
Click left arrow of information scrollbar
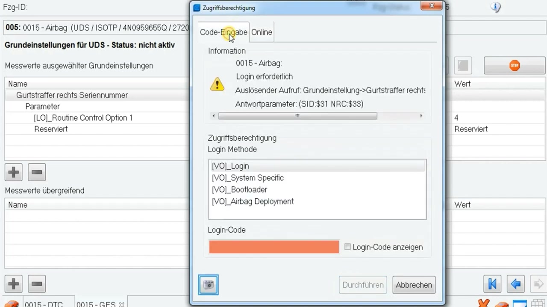point(214,116)
